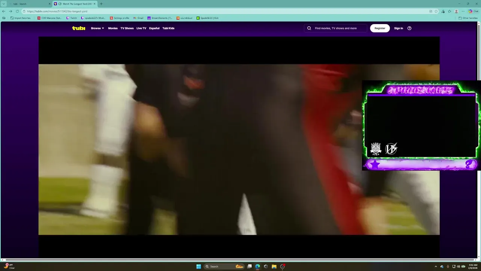The image size is (481, 271).
Task: Click the Tubi logo
Action: click(79, 28)
